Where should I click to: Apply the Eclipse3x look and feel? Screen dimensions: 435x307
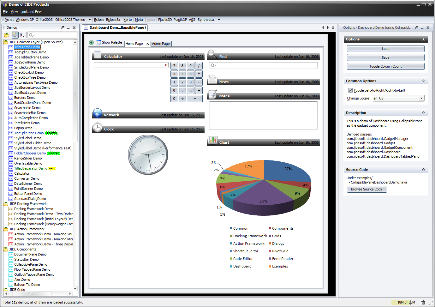click(113, 20)
